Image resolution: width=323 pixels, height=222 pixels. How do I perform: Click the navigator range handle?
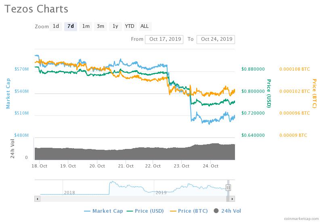point(228,188)
